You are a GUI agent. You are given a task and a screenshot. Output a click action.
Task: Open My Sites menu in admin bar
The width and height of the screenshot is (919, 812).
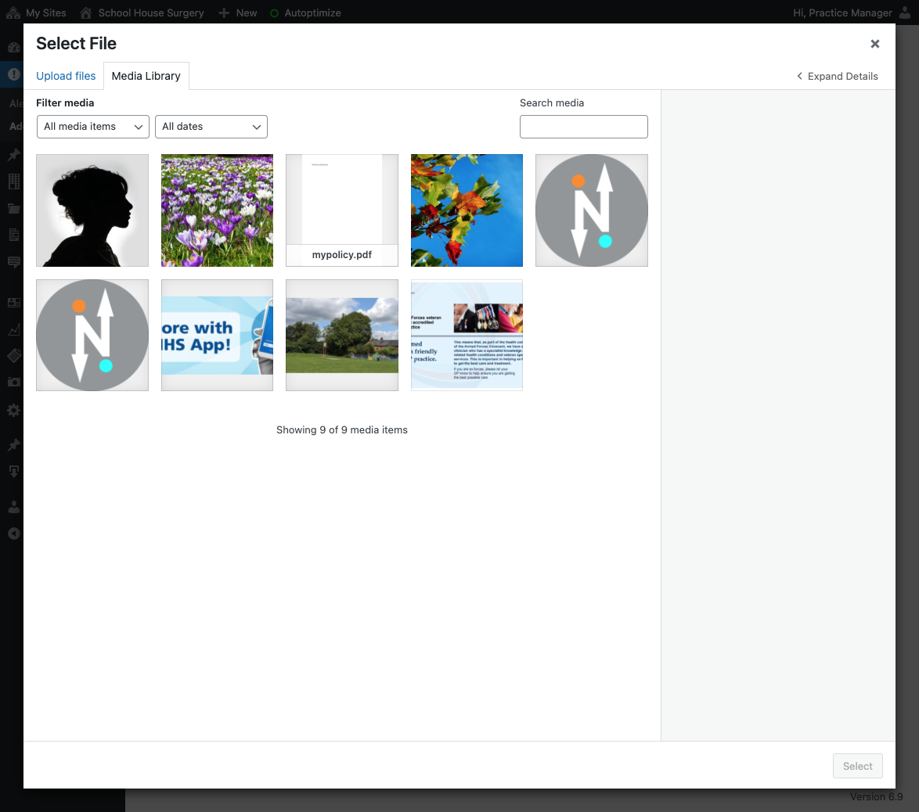(x=45, y=13)
